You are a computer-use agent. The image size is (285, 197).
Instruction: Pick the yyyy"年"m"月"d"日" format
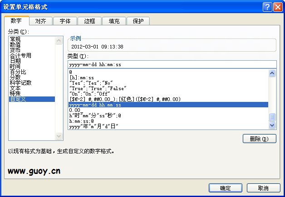pyautogui.click(x=168, y=126)
